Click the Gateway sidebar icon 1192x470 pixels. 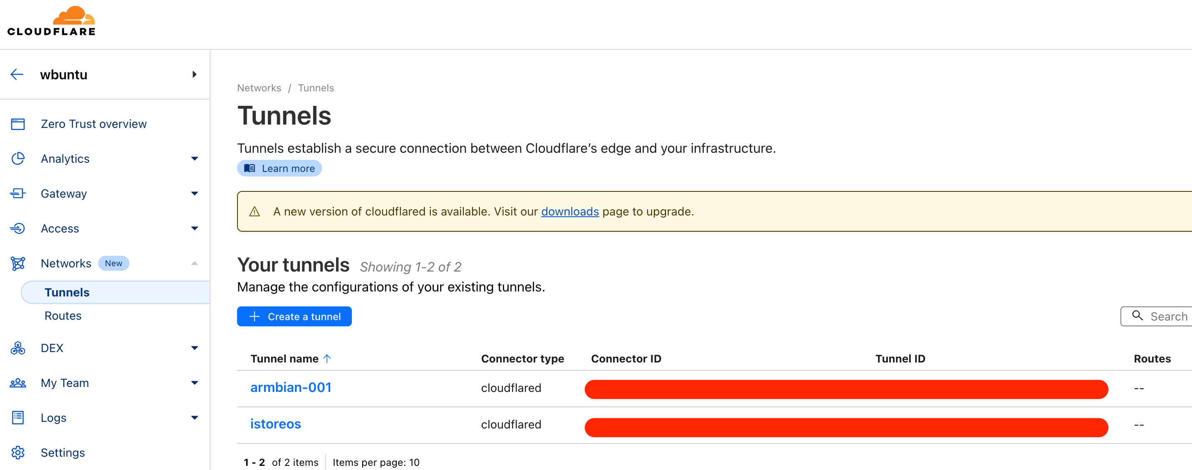(18, 193)
